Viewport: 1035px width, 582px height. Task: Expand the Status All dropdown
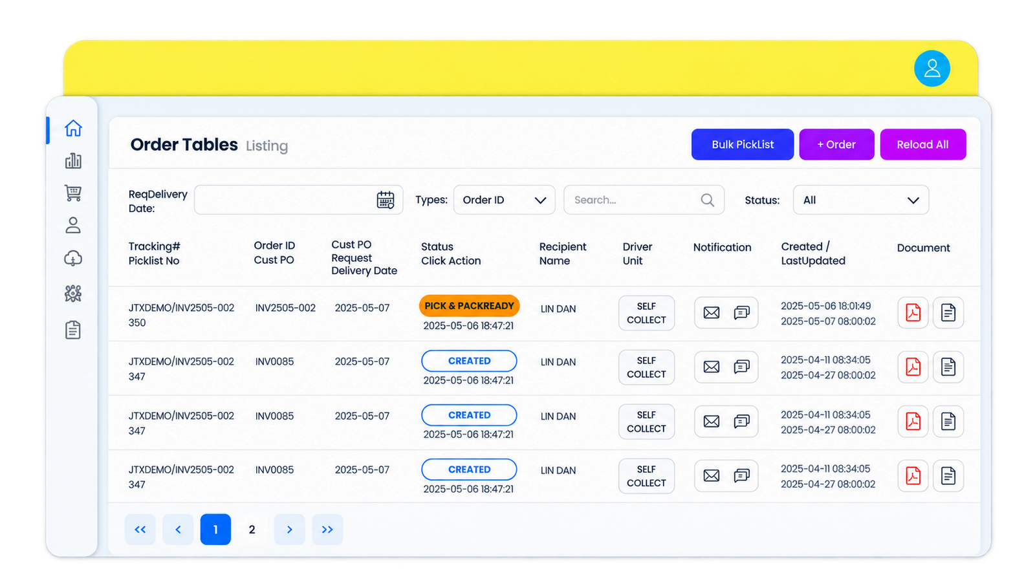(861, 200)
